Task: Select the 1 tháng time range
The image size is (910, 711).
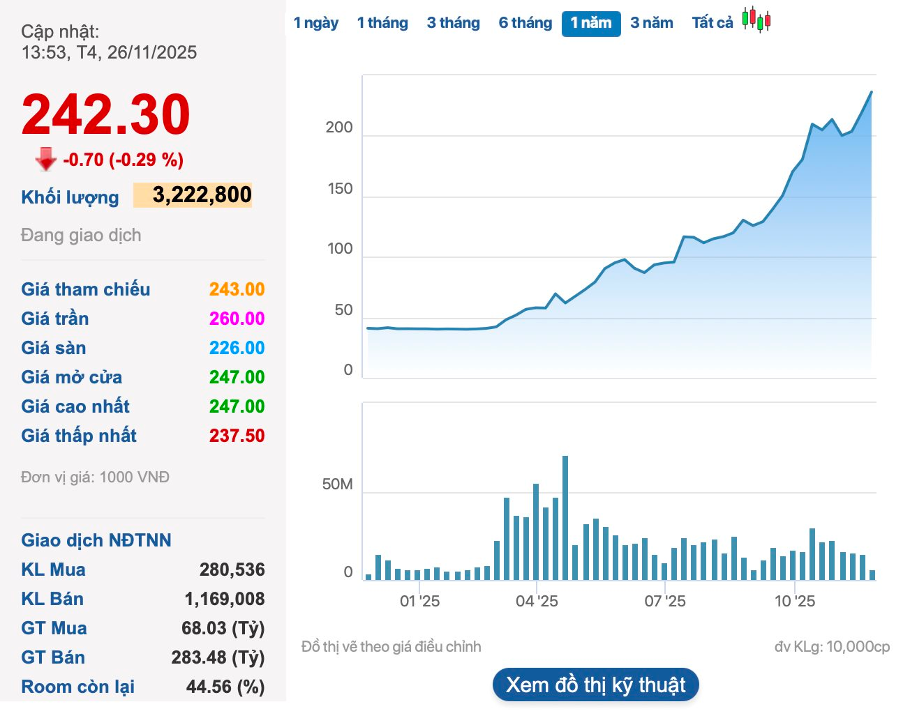Action: 382,23
